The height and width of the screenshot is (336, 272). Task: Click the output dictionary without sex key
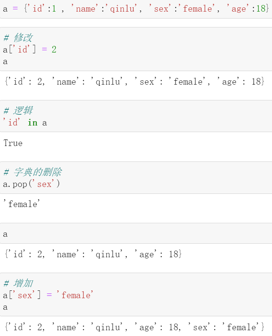(x=93, y=255)
